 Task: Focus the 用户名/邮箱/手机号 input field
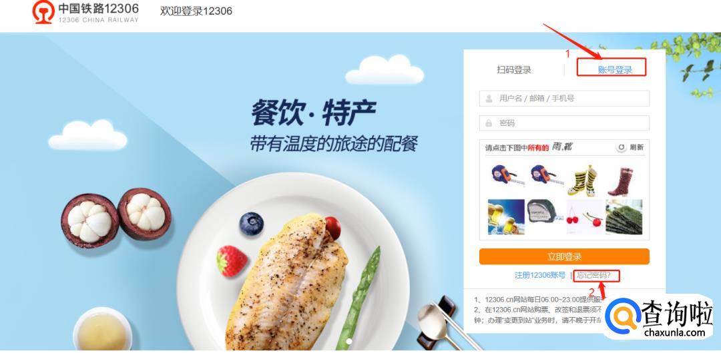click(564, 98)
